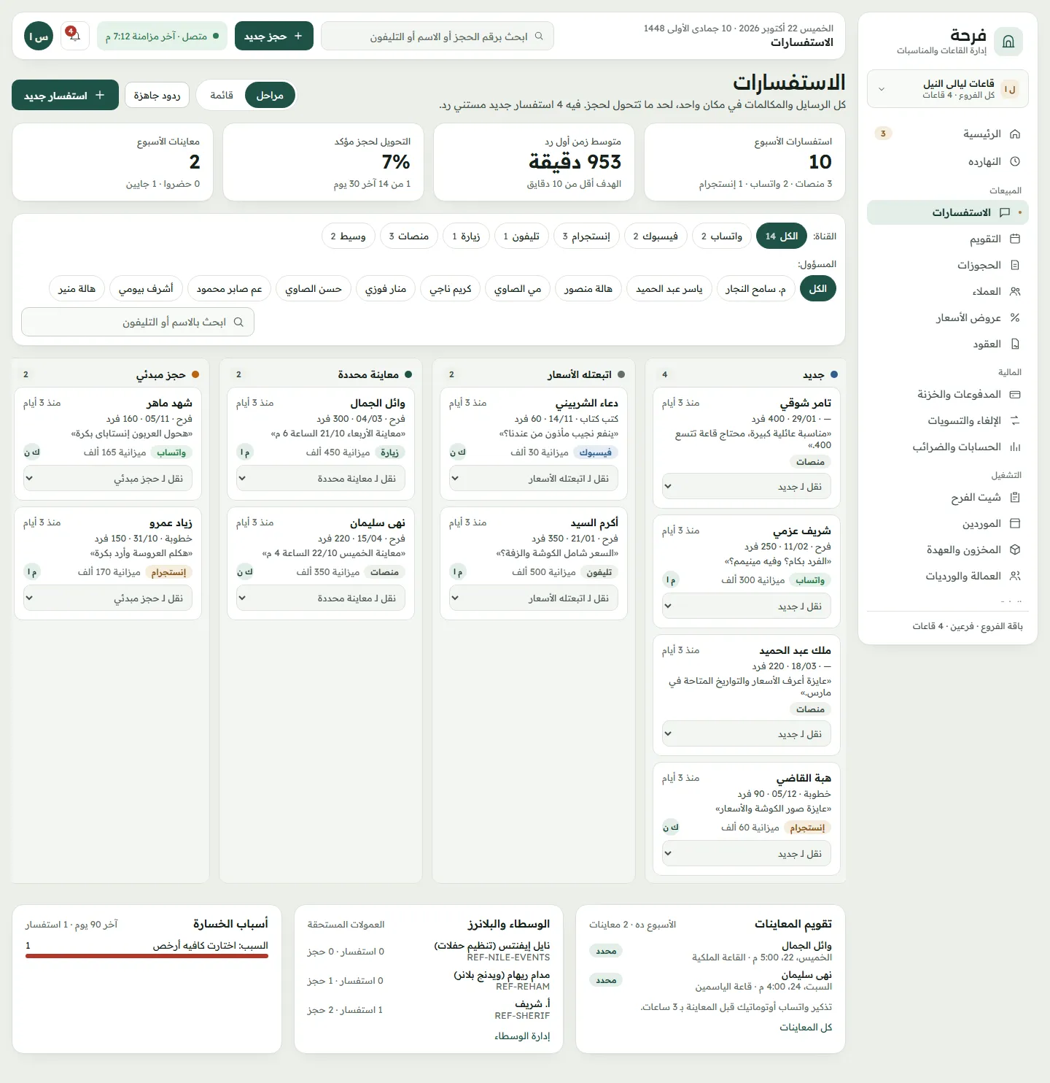Filter channel by إنستجرام chip
Viewport: 1050px width, 1083px height.
point(586,236)
